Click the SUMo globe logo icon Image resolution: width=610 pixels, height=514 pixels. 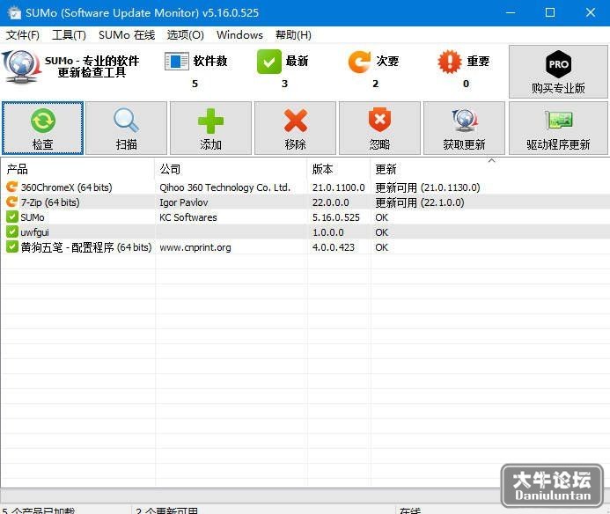pos(21,66)
